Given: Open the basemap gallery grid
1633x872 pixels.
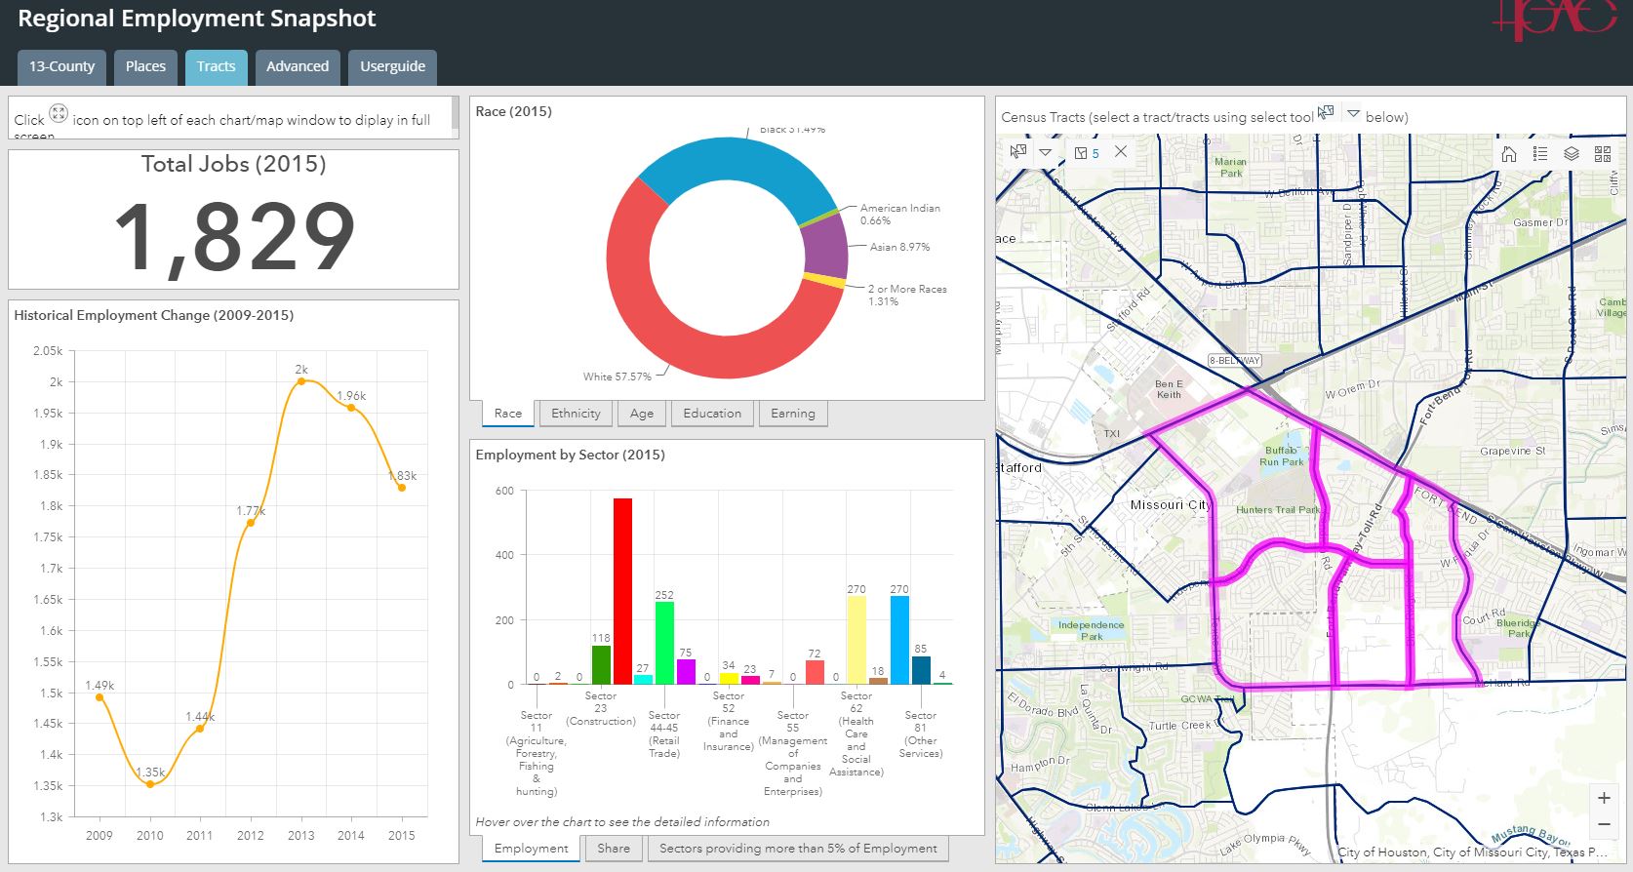Looking at the screenshot, I should 1603,154.
